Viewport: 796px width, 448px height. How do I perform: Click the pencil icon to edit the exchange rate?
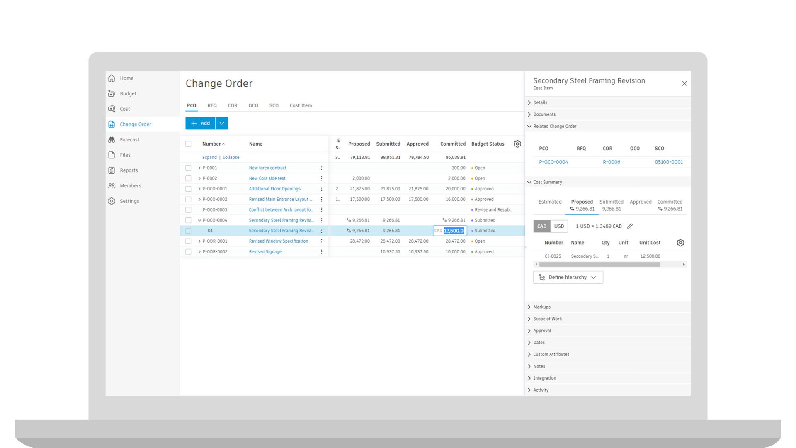click(630, 226)
